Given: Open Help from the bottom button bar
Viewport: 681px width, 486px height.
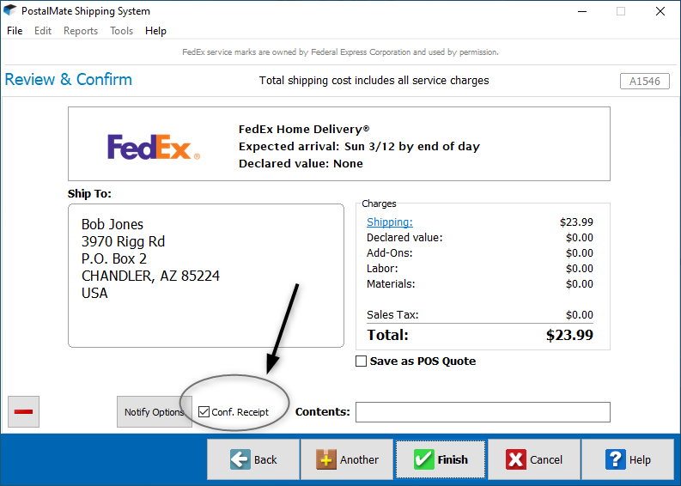Looking at the screenshot, I should coord(628,459).
